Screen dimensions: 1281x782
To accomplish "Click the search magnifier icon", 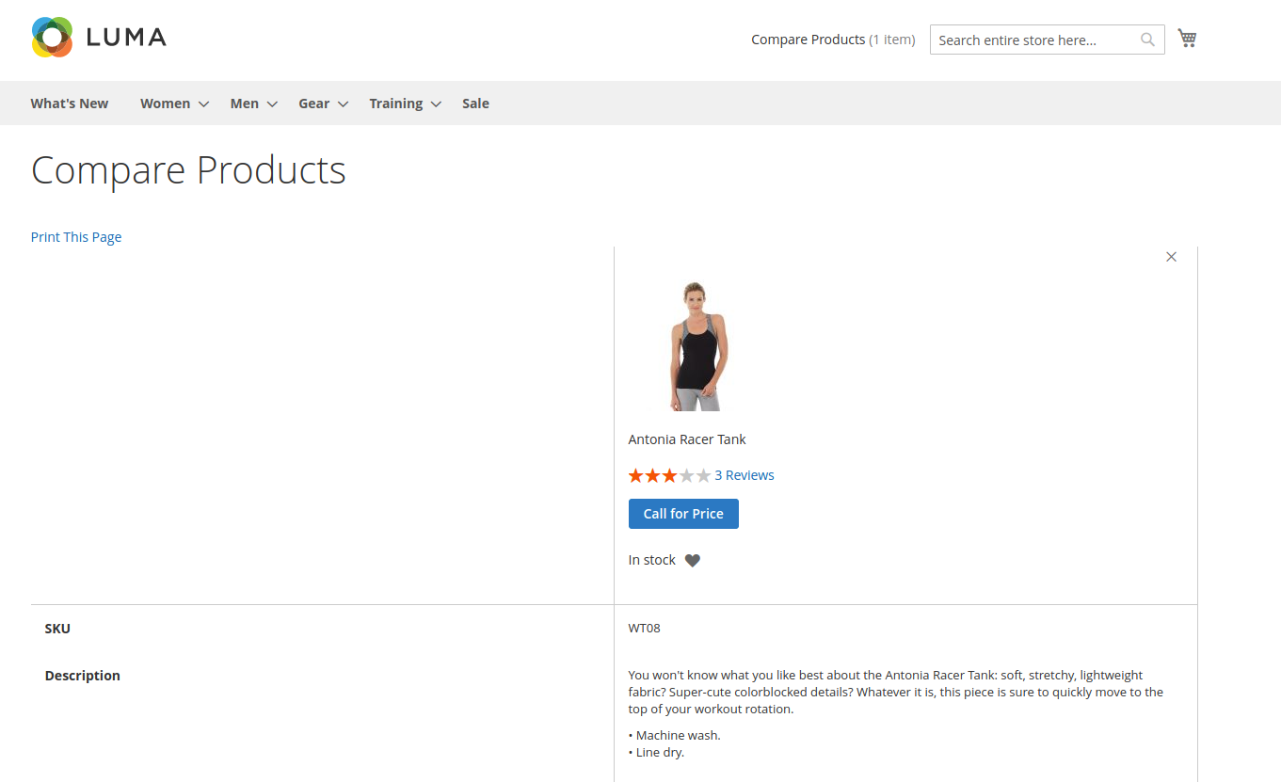I will click(1147, 40).
